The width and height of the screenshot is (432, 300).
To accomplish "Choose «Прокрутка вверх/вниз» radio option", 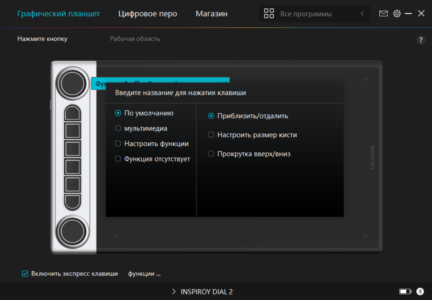I will [x=211, y=154].
